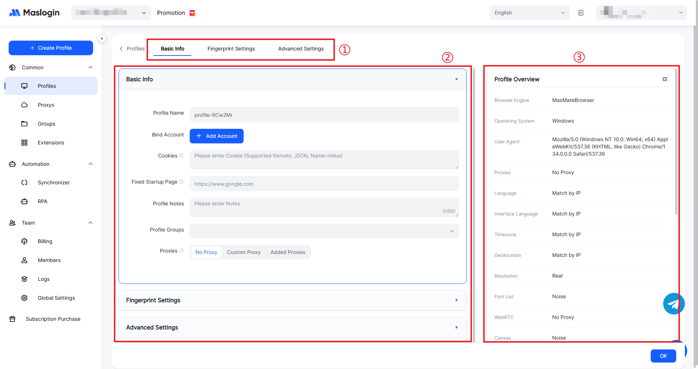The image size is (698, 369).
Task: Expand the Fingerprint Settings section
Action: 292,300
